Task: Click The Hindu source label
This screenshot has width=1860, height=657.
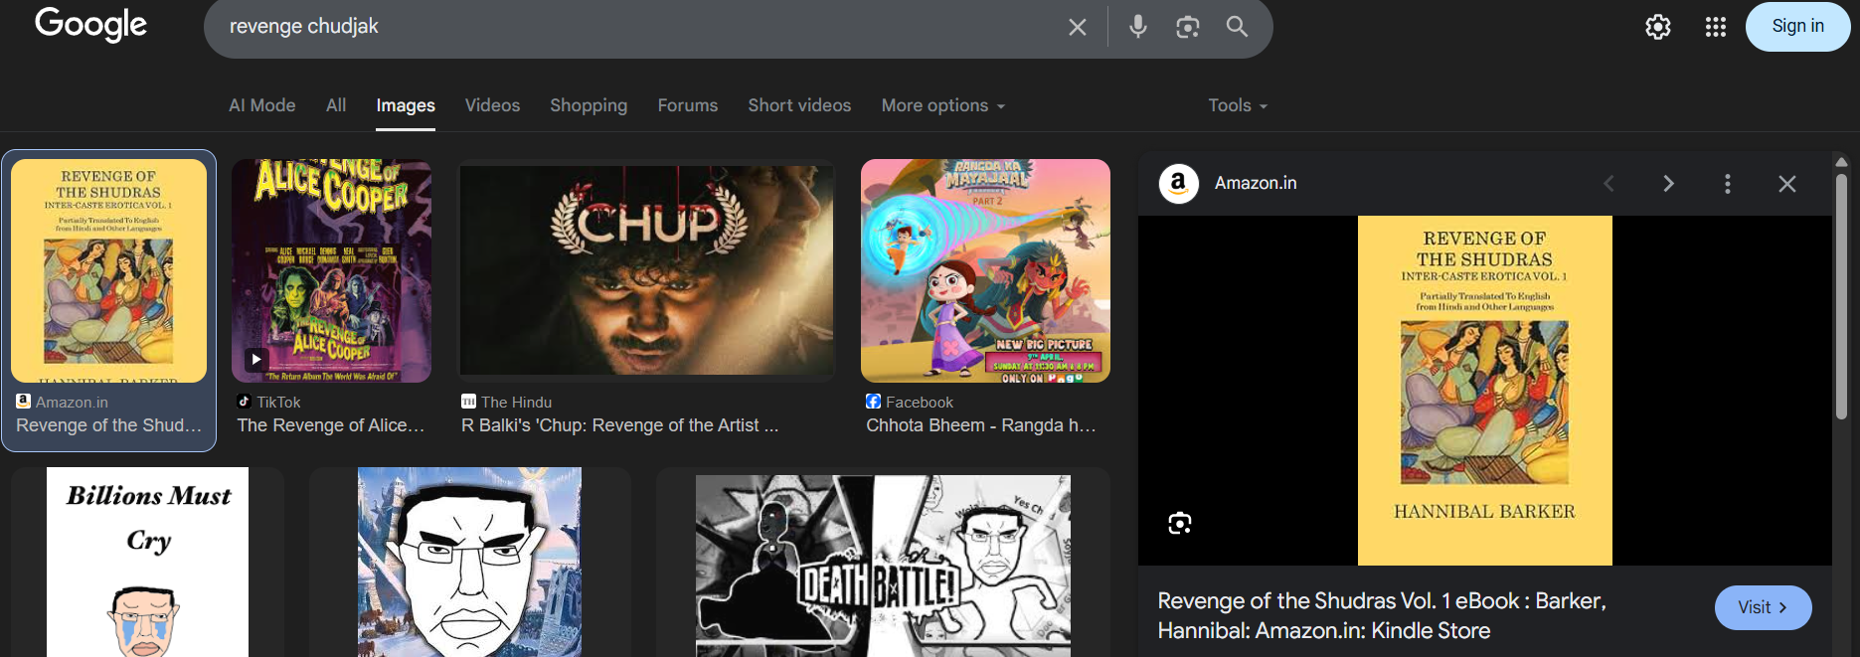Action: tap(517, 403)
